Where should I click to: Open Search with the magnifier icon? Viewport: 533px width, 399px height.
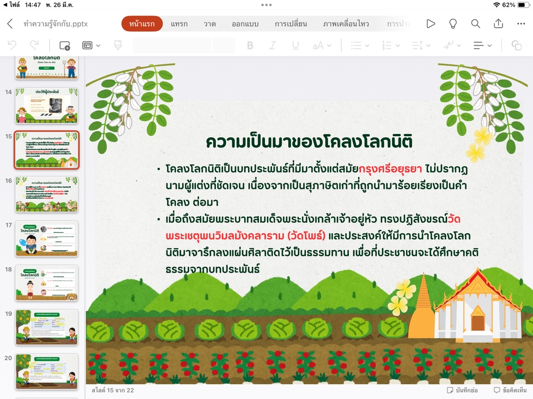(475, 23)
